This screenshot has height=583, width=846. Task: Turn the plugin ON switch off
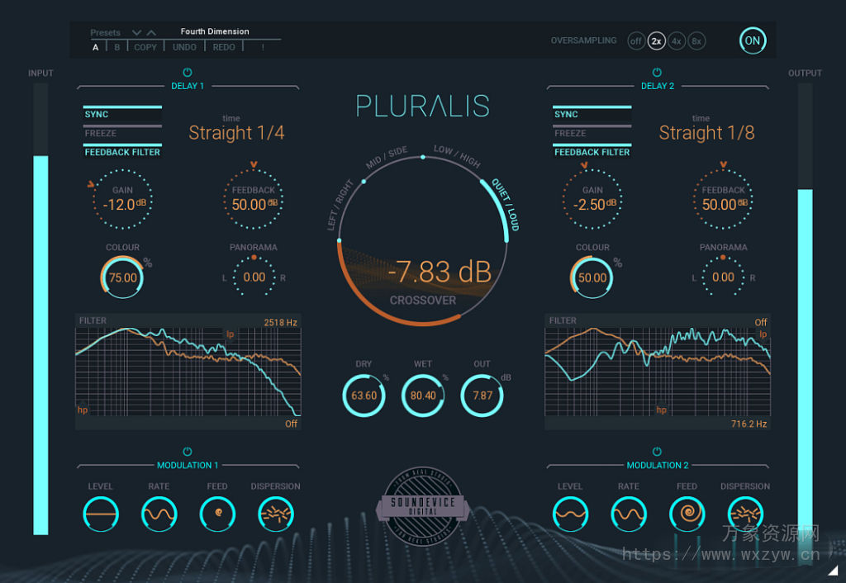click(752, 40)
